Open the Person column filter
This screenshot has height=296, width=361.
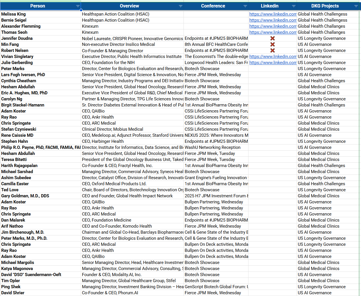click(78, 6)
